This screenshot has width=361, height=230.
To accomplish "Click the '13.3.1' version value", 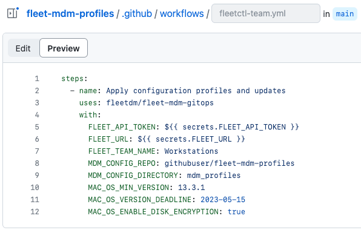I will coord(191,188).
